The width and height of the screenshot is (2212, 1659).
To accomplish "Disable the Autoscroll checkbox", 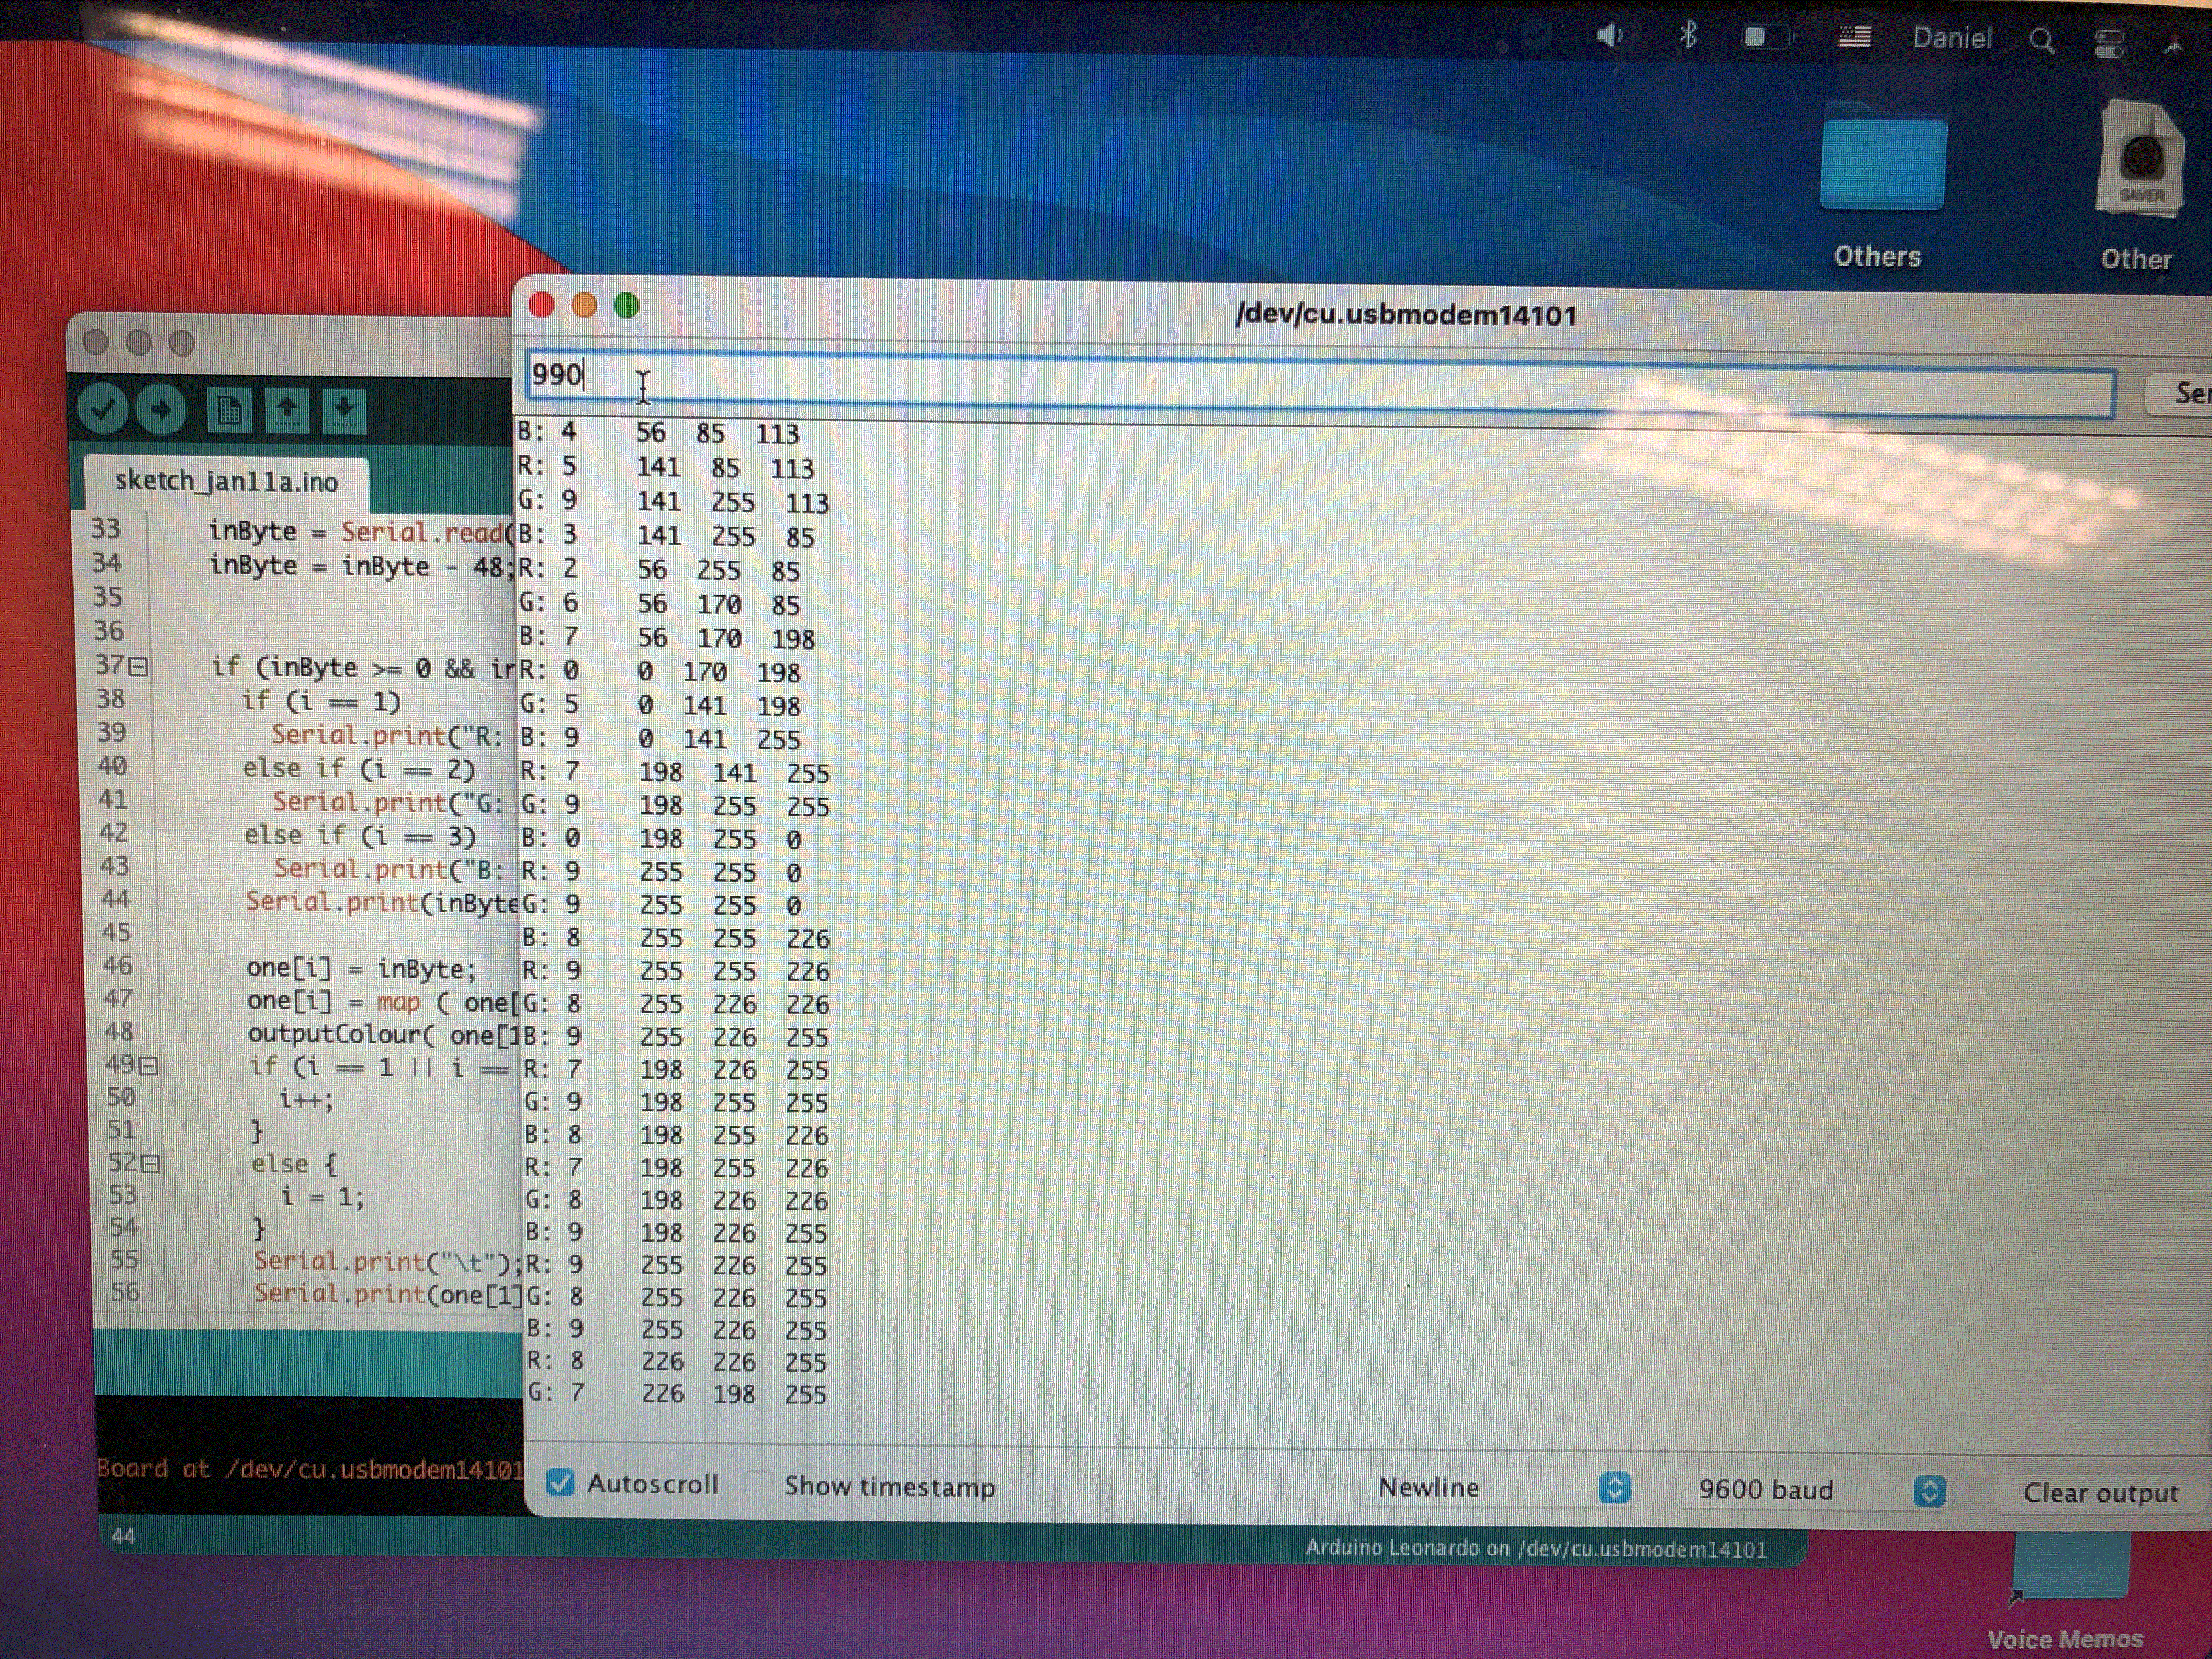I will pos(561,1482).
